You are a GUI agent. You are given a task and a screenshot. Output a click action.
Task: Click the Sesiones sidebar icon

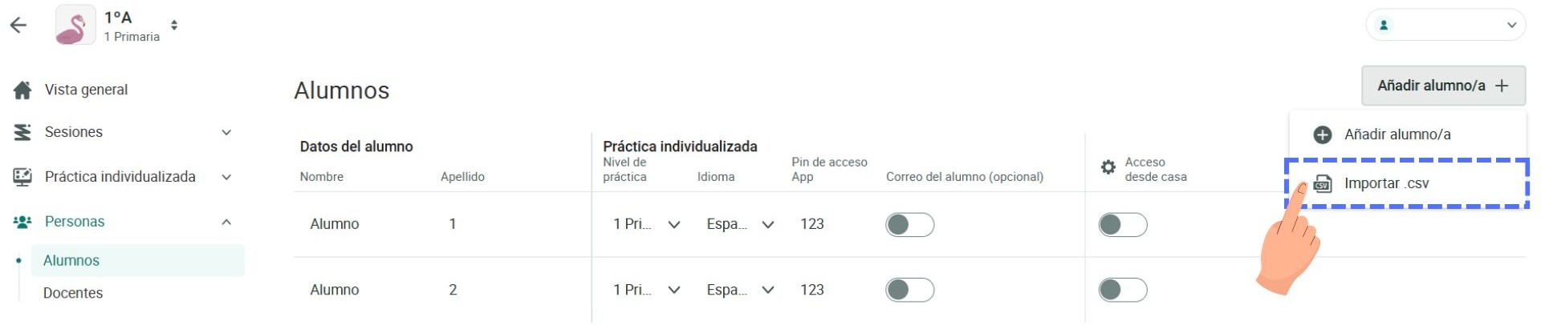click(x=22, y=132)
